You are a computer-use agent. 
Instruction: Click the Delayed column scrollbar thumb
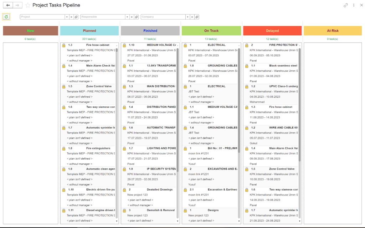[x=299, y=105]
